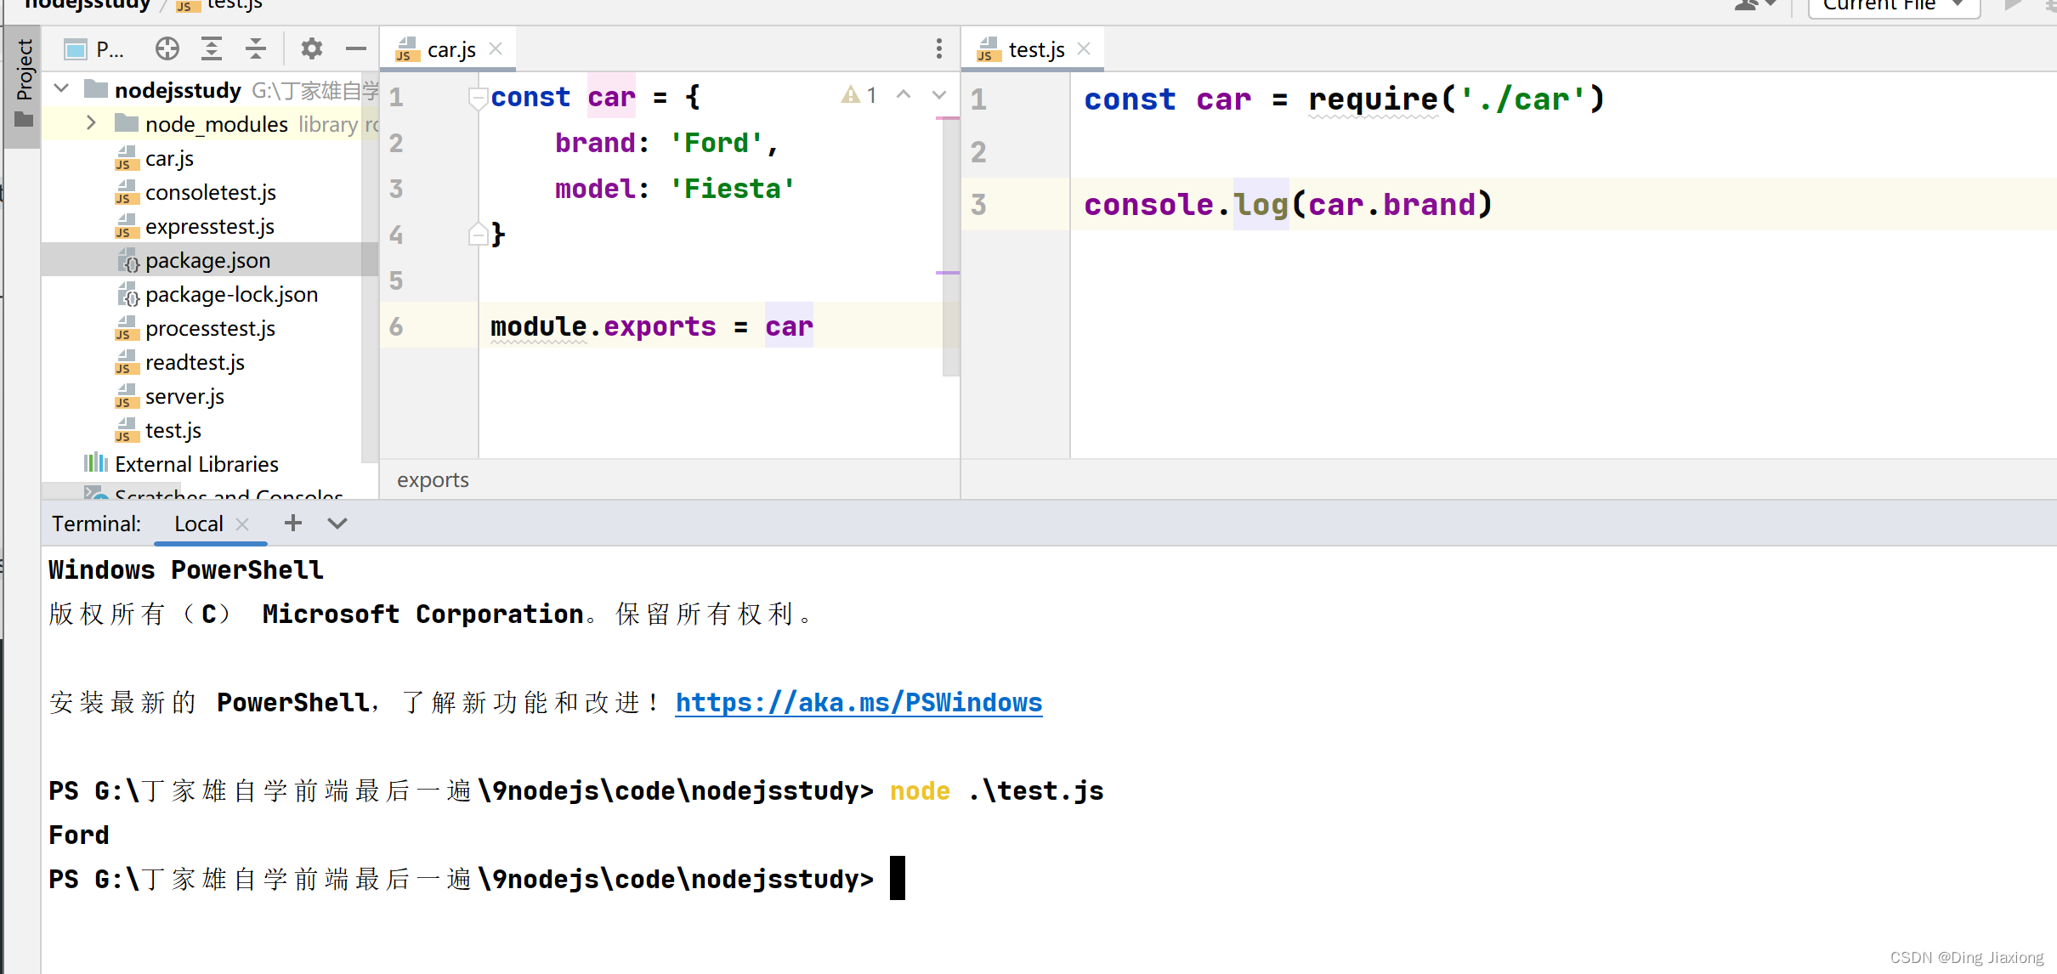Viewport: 2057px width, 974px height.
Task: Click the exports breadcrumb below car.js
Action: 433,480
